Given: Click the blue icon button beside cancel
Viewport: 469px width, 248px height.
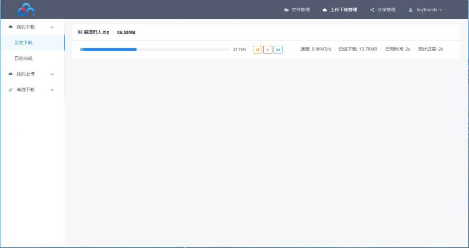Looking at the screenshot, I should [278, 49].
